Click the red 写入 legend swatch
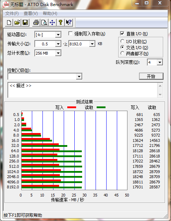Image resolution: width=171 pixels, height=221 pixels. (x=72, y=107)
